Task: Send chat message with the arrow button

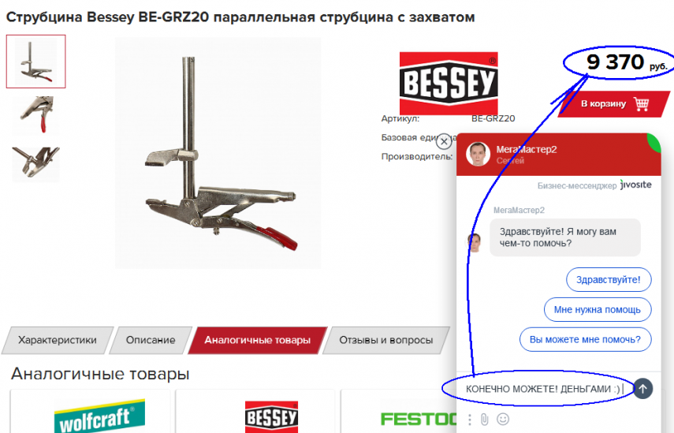Action: pos(642,389)
